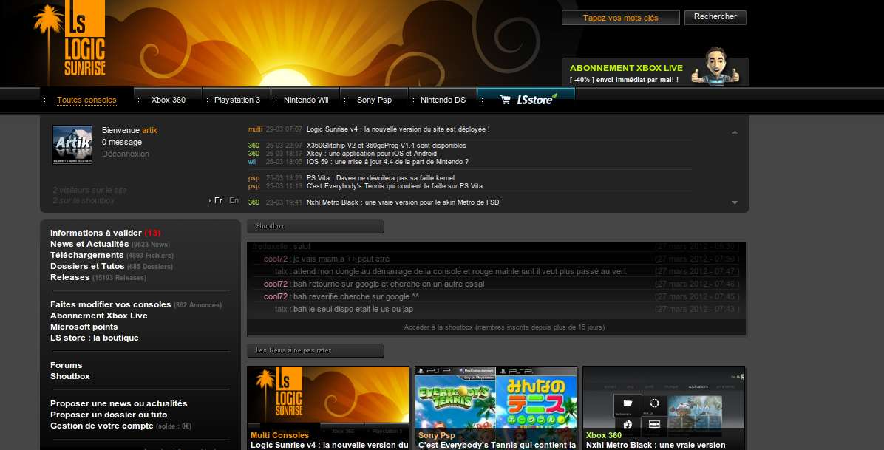Open the Xbox 360 tab
Screen dimensions: 884x450
[x=168, y=100]
